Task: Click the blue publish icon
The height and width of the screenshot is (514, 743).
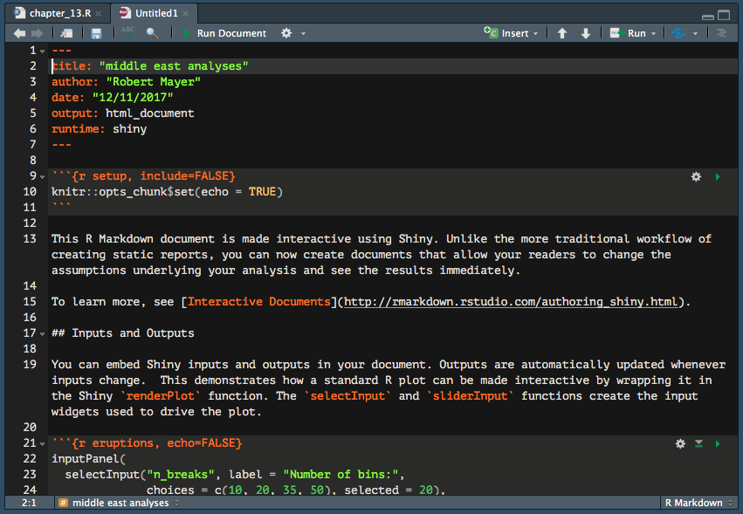Action: (678, 33)
